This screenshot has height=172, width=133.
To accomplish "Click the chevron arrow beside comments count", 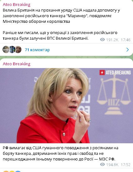I will [x=127, y=50].
